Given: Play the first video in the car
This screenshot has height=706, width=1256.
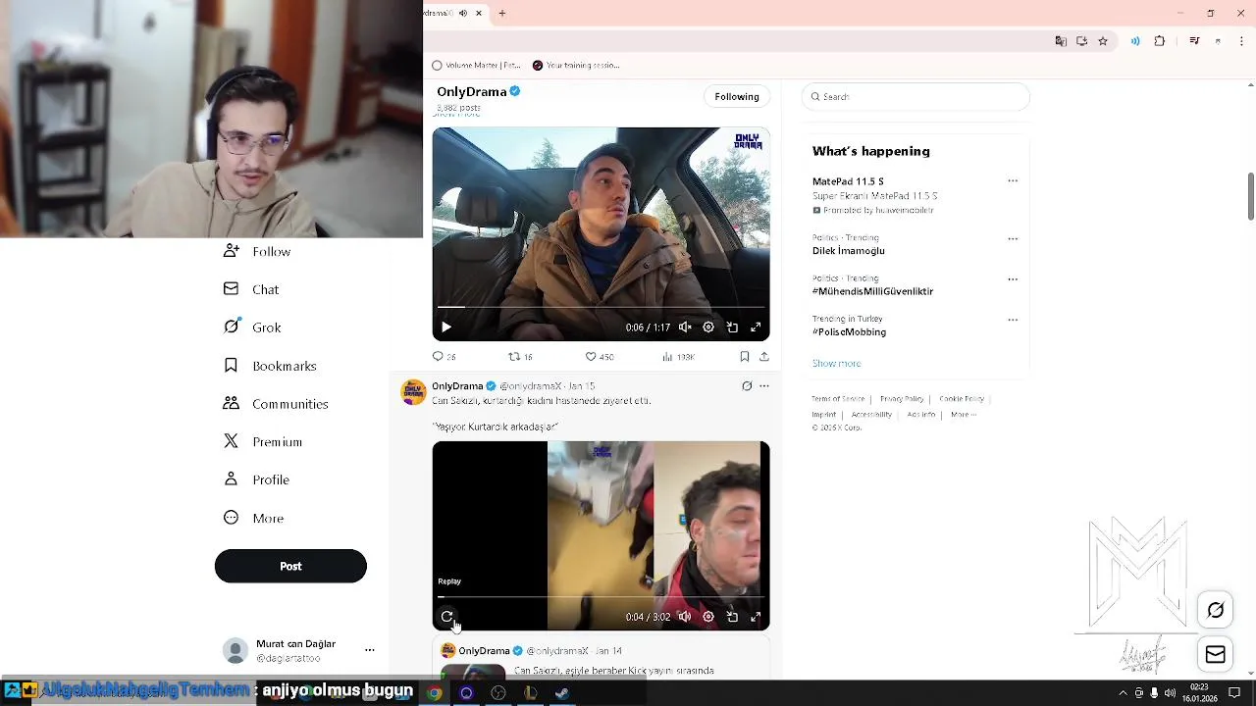Looking at the screenshot, I should click(x=446, y=328).
